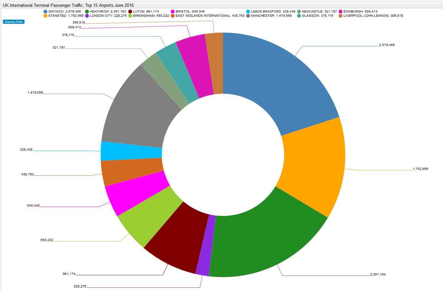443x291 pixels.
Task: Click the chart title text
Action: [68, 5]
